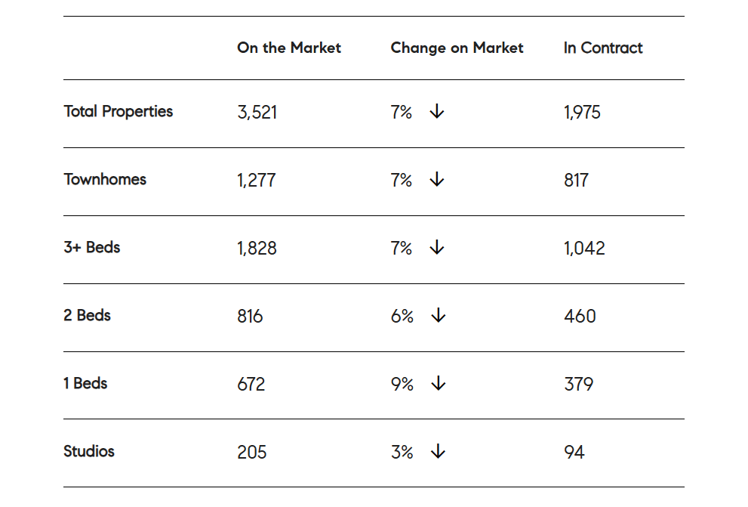The height and width of the screenshot is (507, 748).
Task: Click the down arrow in Total Properties row
Action: point(437,112)
